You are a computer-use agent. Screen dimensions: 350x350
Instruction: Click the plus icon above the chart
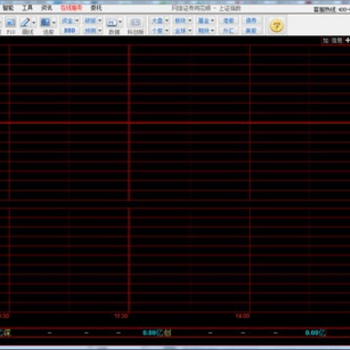coord(347,40)
